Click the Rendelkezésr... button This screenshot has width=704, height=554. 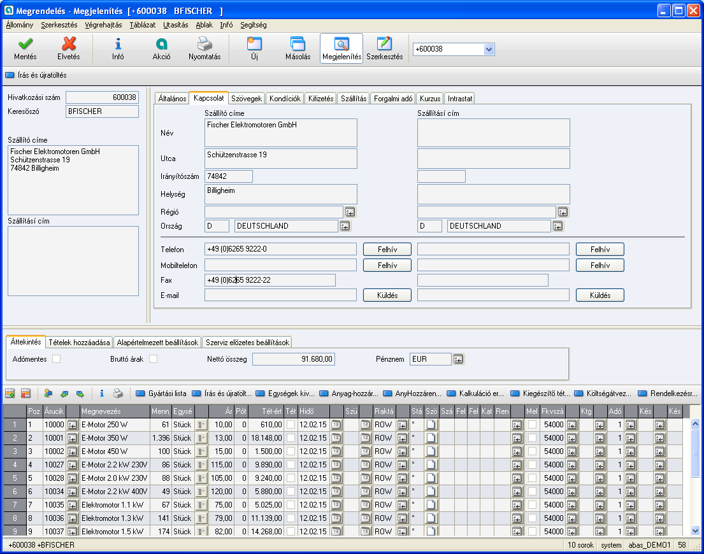[668, 394]
